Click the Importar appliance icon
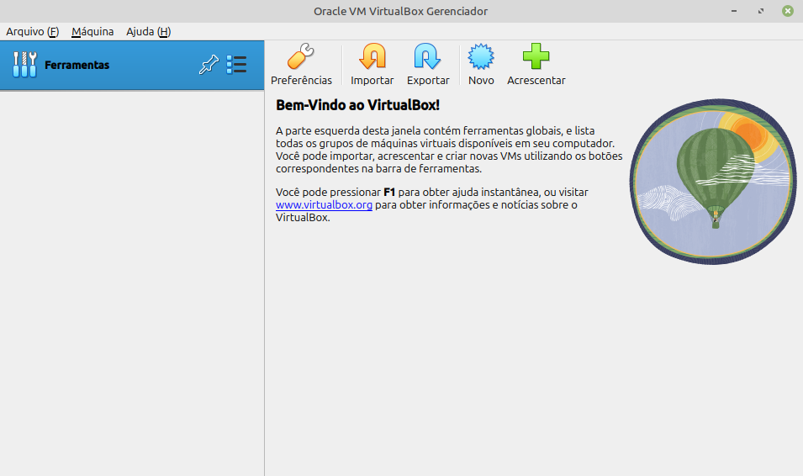 click(372, 58)
